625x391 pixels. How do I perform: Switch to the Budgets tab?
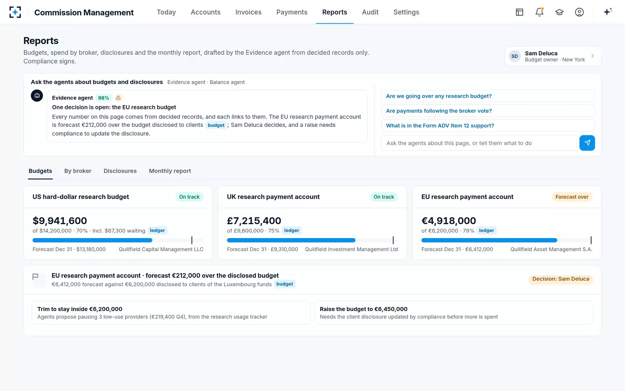[x=40, y=171]
